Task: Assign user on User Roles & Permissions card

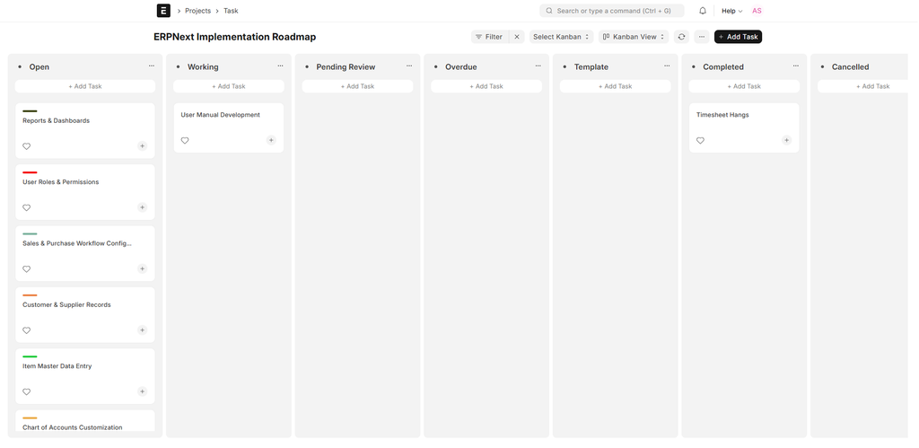Action: [x=143, y=207]
